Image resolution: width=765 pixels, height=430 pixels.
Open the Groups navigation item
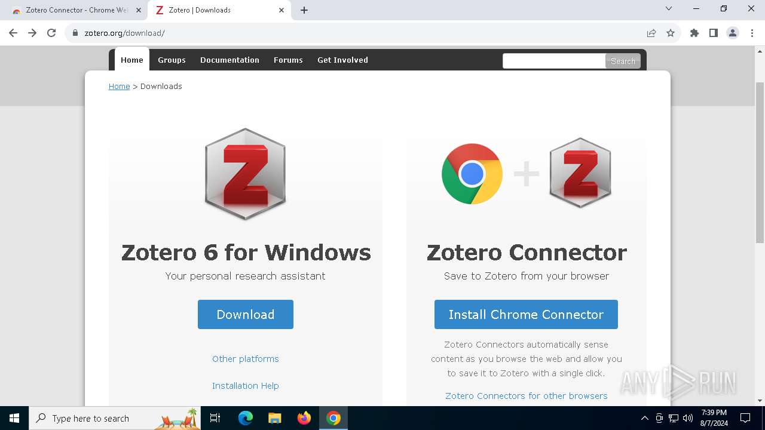click(x=172, y=60)
